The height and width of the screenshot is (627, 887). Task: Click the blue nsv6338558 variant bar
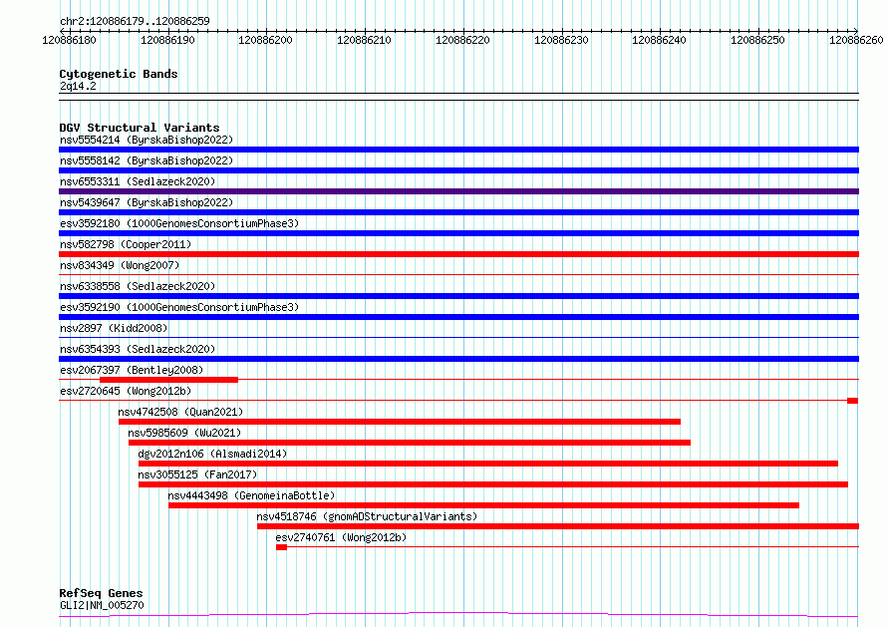click(458, 296)
